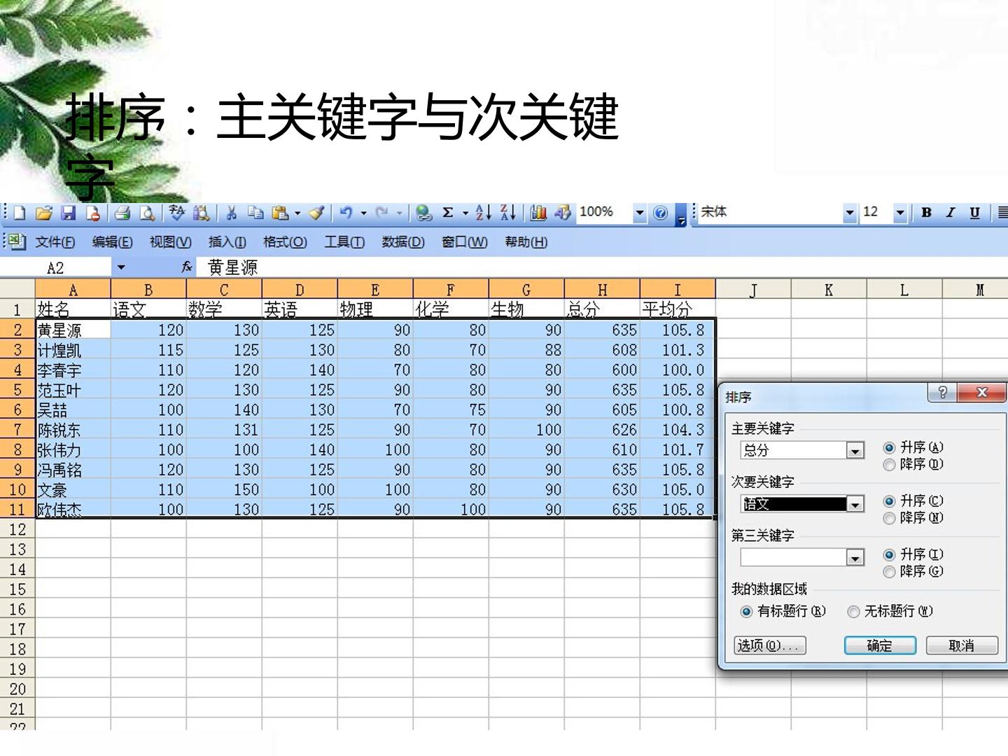Open the undo history dropdown arrow
The image size is (1008, 756).
click(363, 213)
